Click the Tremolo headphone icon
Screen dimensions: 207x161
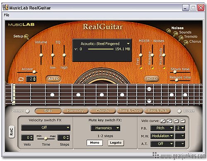pyautogui.click(x=181, y=38)
